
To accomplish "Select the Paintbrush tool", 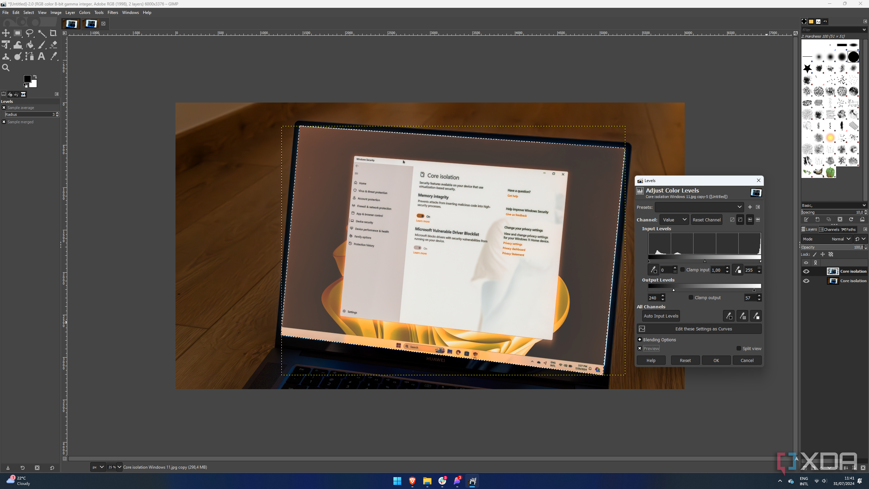I will pos(41,44).
